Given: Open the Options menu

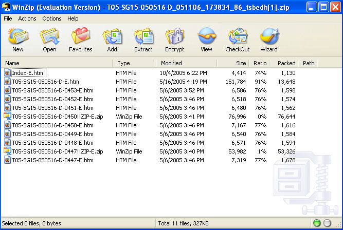Looking at the screenshot, I should click(52, 18).
